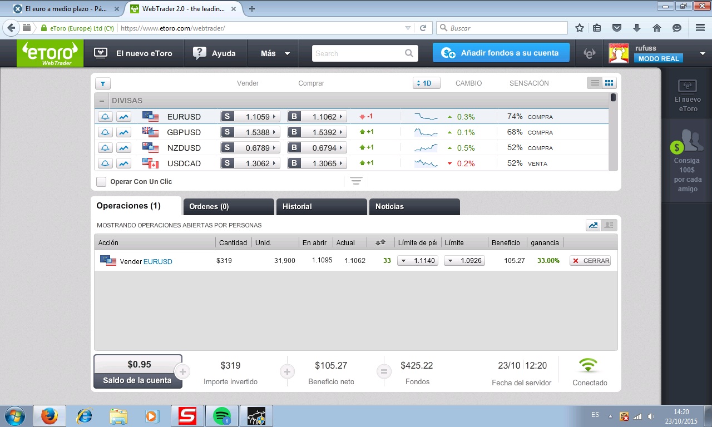Open Firefox hamburger menu
712x427 pixels.
coord(700,28)
